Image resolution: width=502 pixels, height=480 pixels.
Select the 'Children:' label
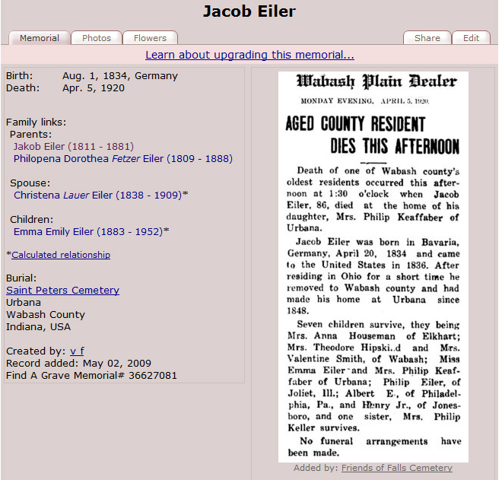[32, 219]
